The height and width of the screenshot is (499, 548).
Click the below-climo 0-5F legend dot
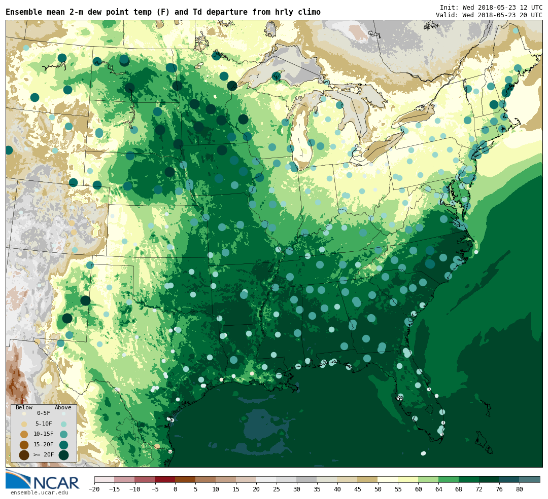pos(24,413)
